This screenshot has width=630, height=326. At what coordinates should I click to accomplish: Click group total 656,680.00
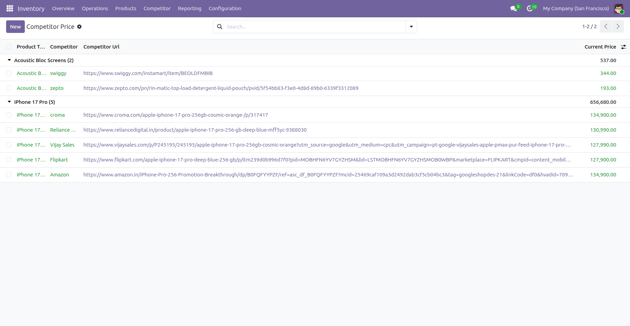(603, 102)
